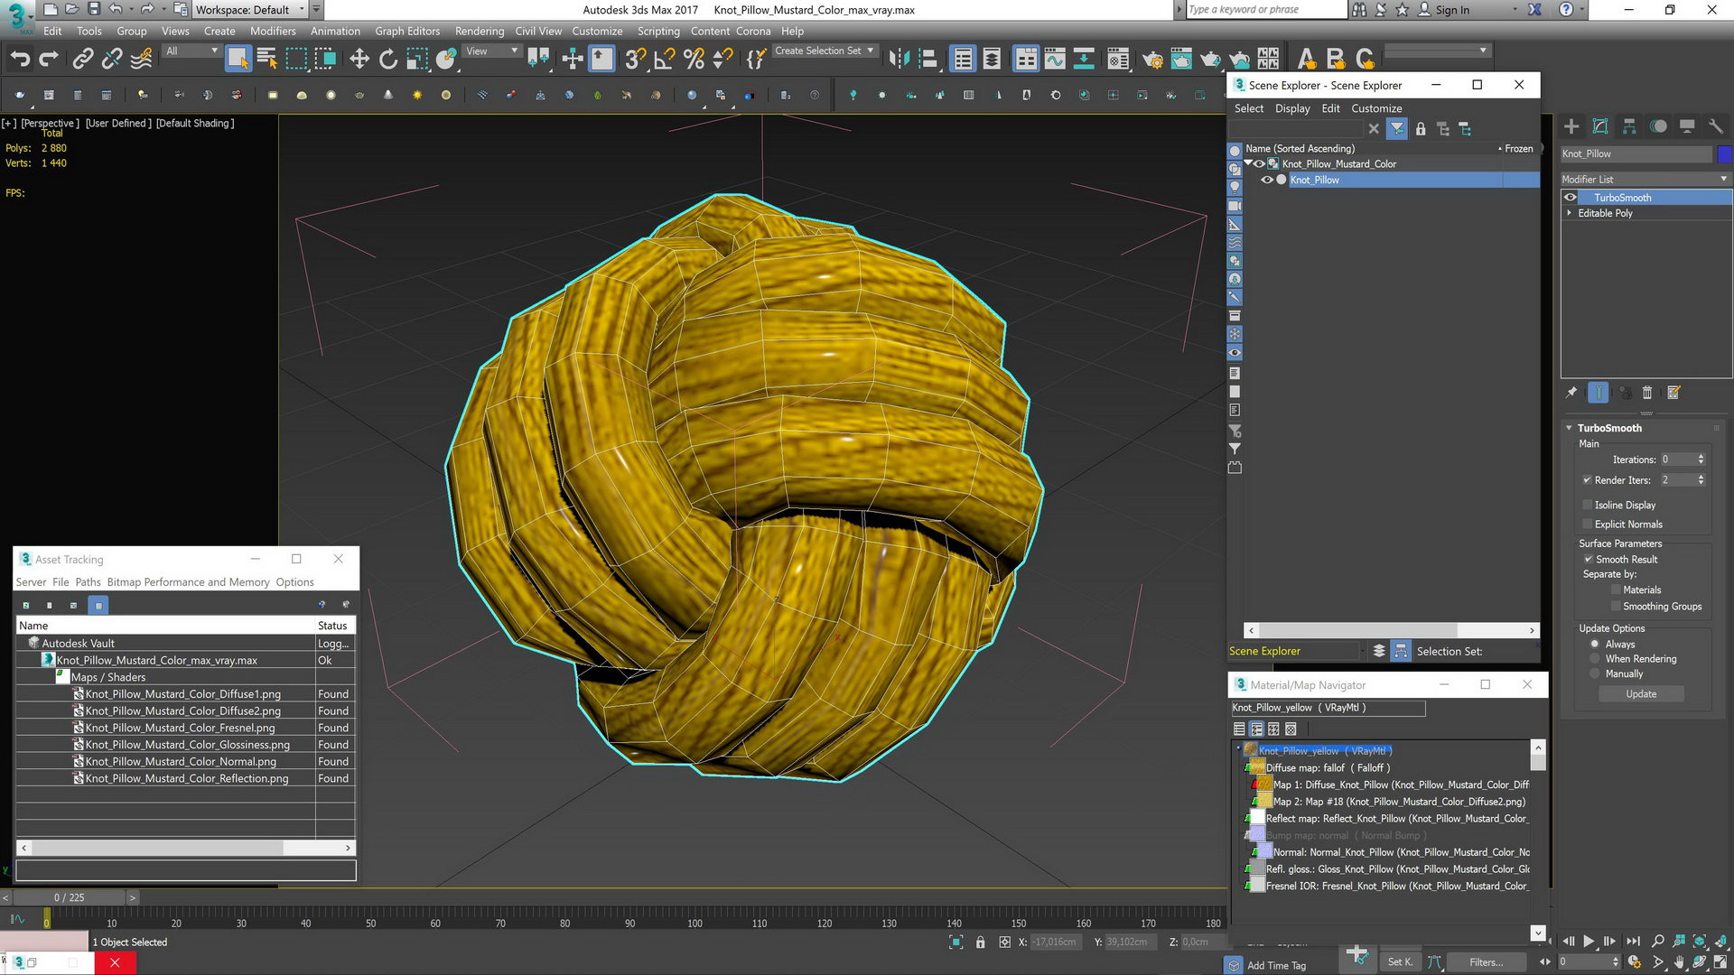Click Configure Modifier Sets icon

(1673, 393)
